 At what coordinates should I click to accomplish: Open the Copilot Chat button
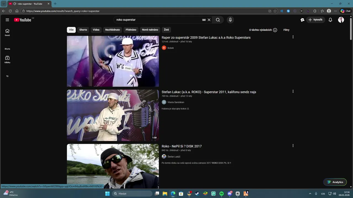point(345,11)
